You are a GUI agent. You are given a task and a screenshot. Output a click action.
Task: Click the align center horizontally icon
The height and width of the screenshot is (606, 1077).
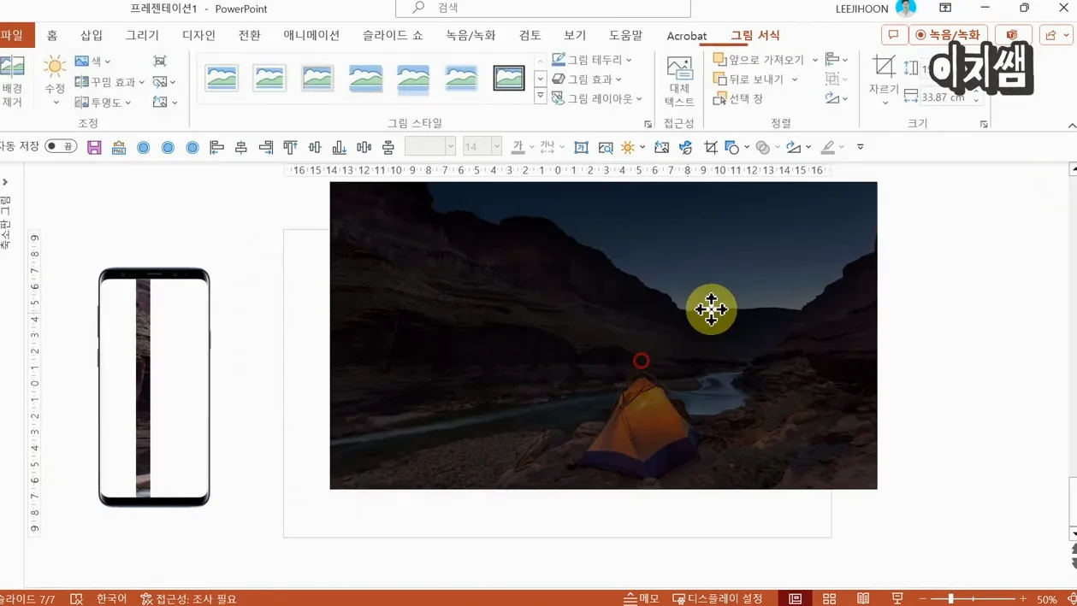[241, 147]
